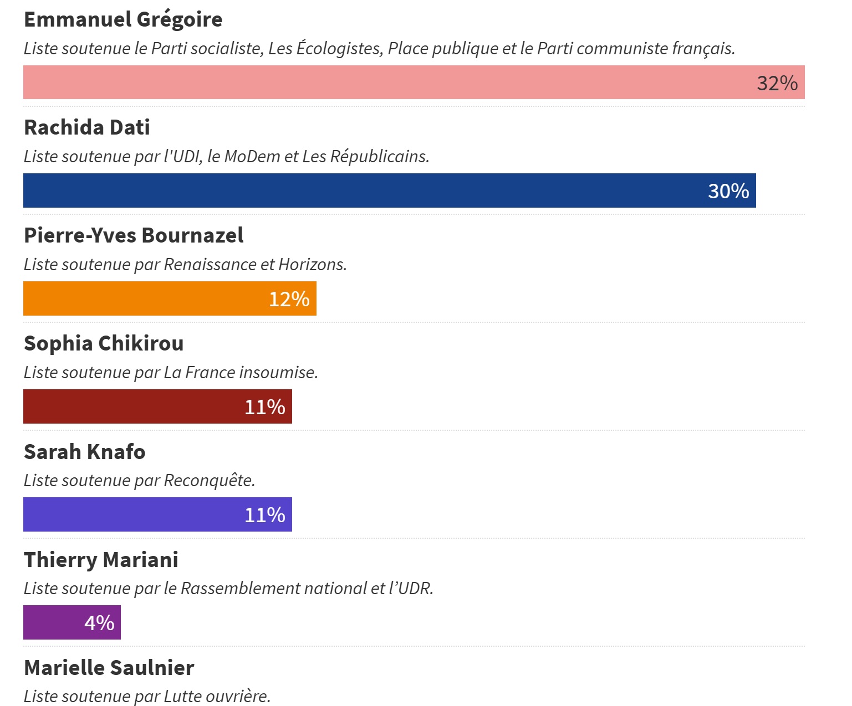Click the Thierry Mariani candidate name

pos(101,560)
